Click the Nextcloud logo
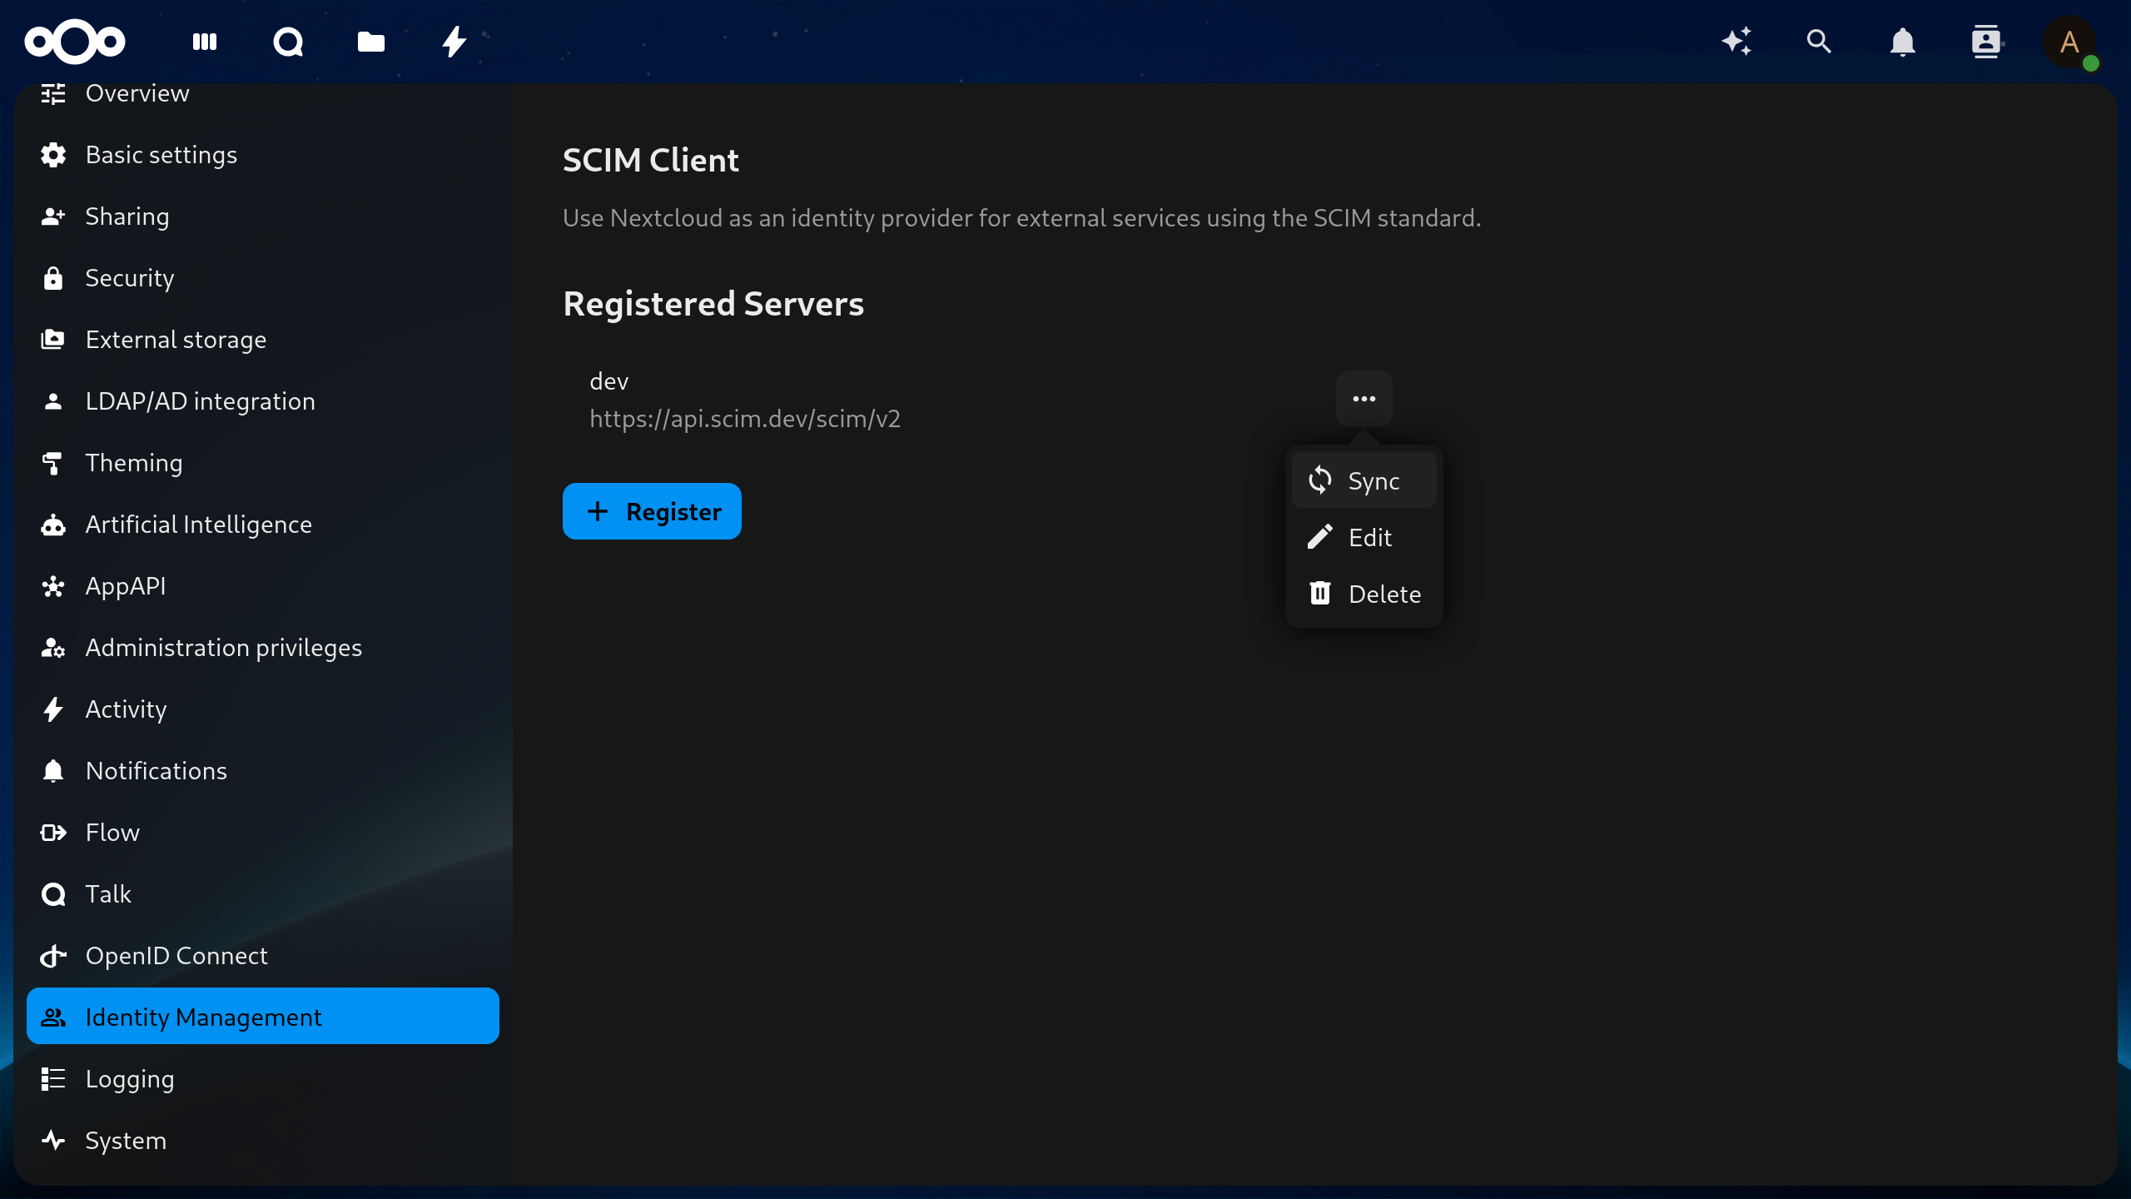Screen dimensions: 2131x1199 [75, 42]
